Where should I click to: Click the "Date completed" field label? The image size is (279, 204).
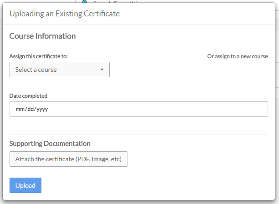coord(28,96)
